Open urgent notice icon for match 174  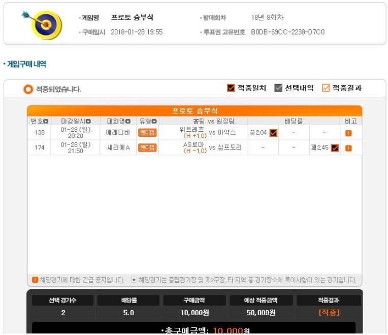(348, 148)
